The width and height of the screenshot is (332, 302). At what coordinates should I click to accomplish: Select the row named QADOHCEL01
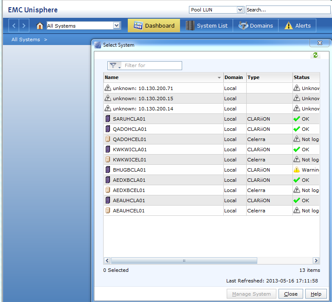211,139
